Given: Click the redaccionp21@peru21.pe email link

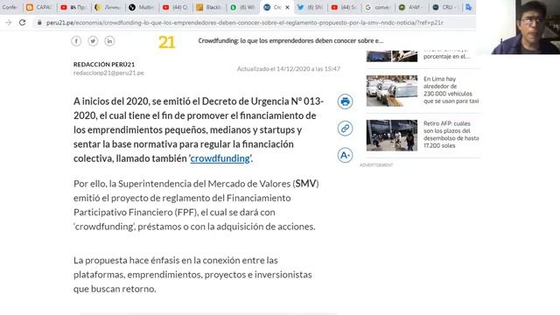Looking at the screenshot, I should coord(108,73).
